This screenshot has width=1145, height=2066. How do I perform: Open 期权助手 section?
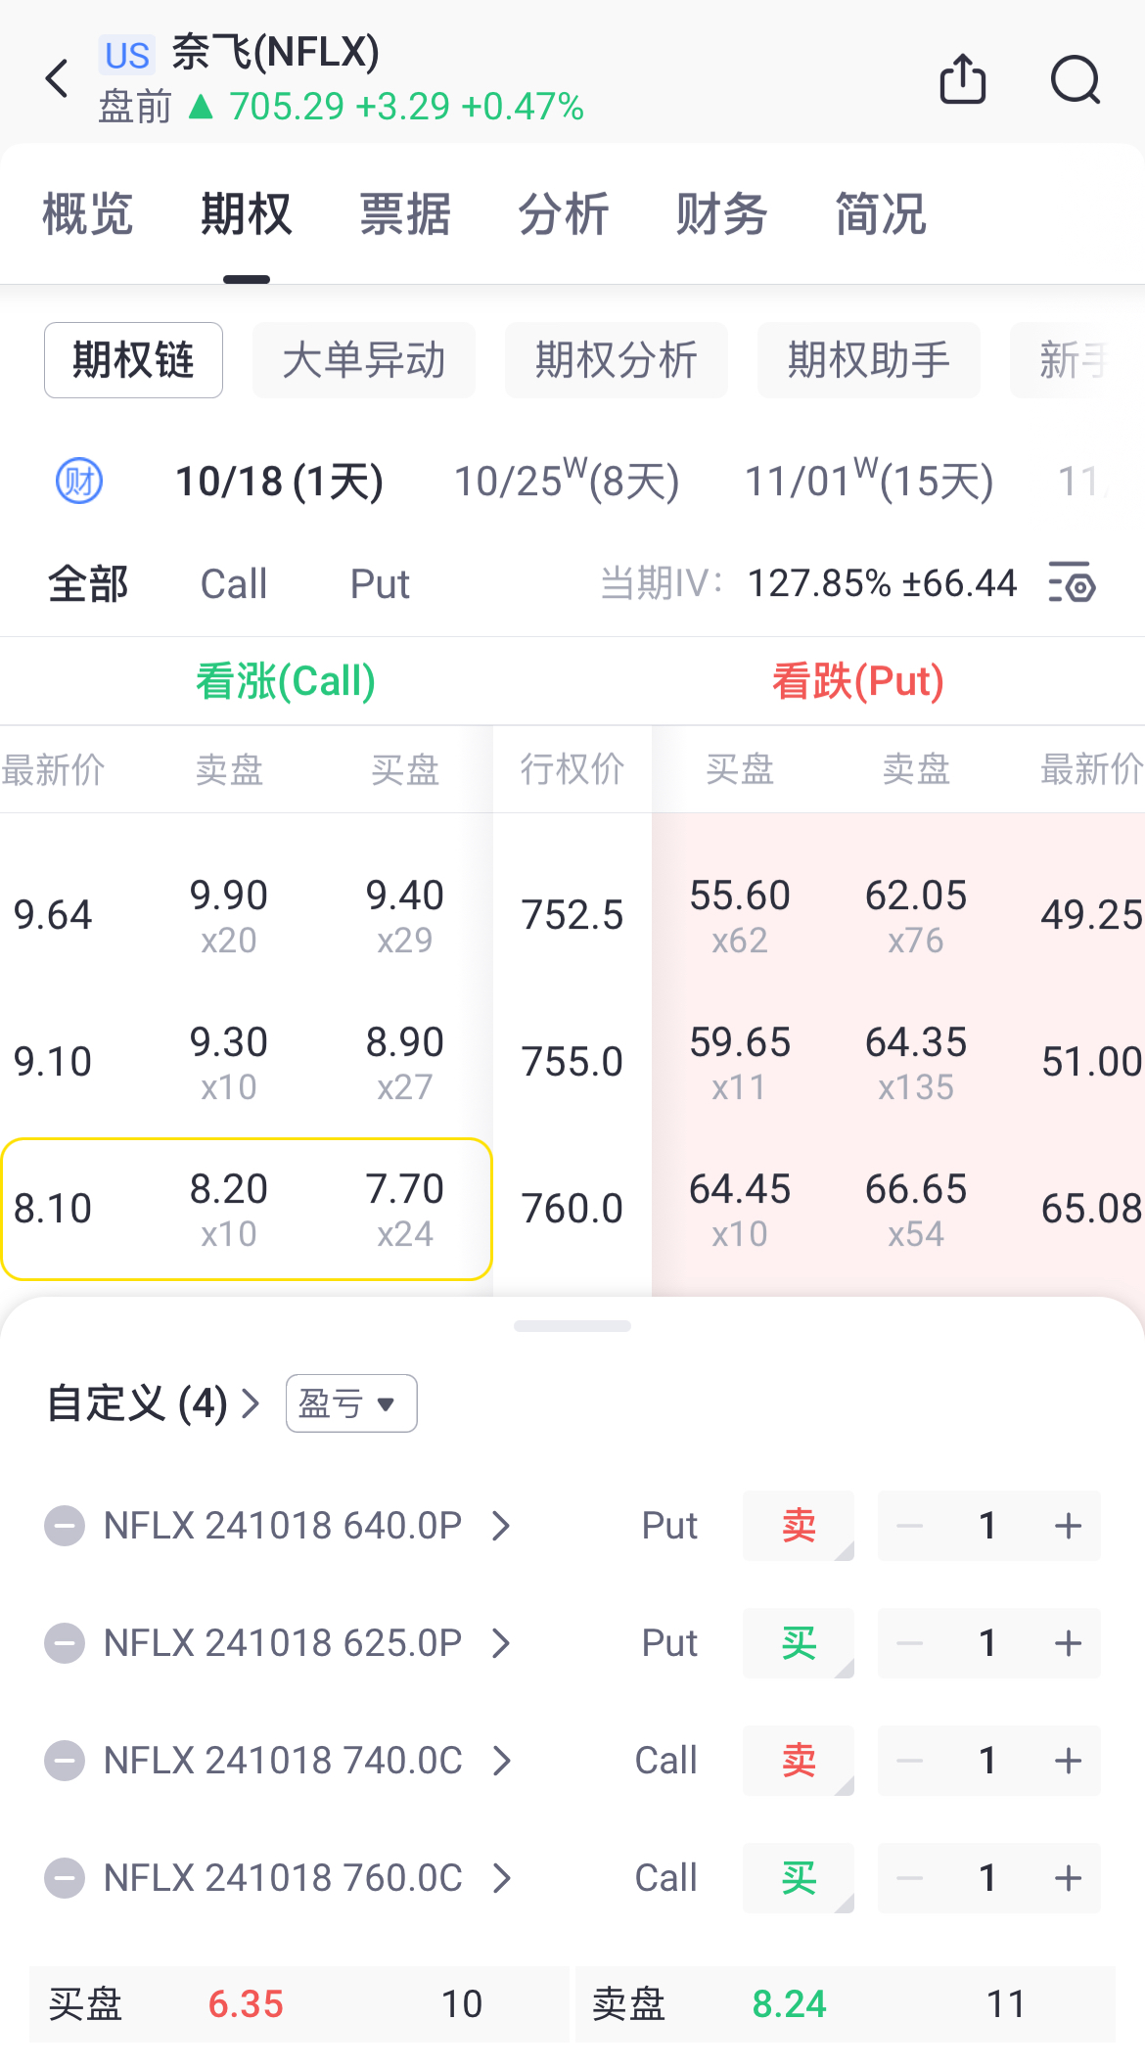pyautogui.click(x=869, y=360)
